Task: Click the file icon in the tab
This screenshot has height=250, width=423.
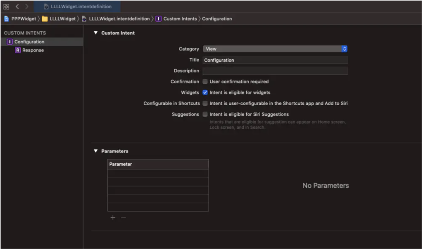Action: (46, 7)
